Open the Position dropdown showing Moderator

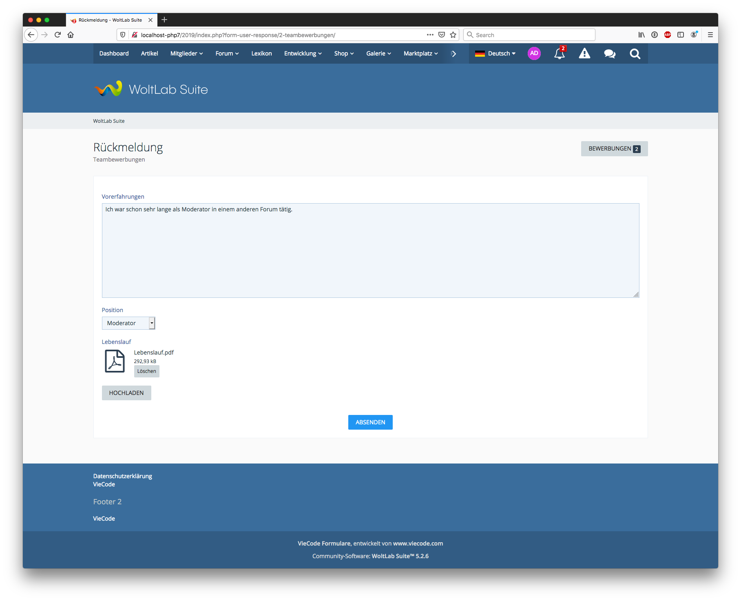click(x=128, y=323)
